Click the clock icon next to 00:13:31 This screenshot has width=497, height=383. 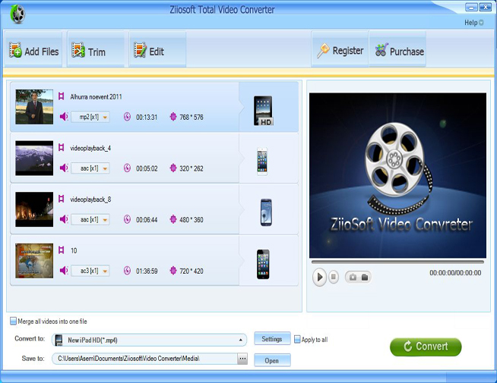pyautogui.click(x=127, y=117)
